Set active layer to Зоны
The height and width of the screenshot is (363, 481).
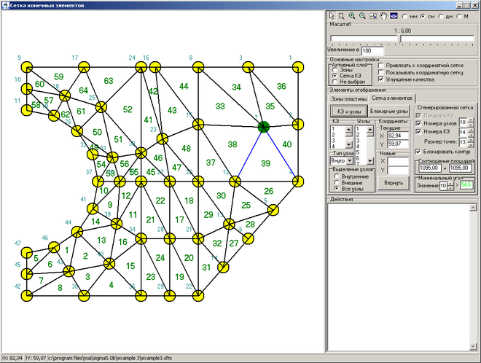click(x=335, y=70)
